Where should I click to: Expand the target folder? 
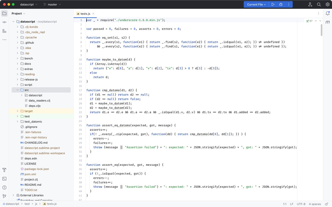[x=17, y=111]
